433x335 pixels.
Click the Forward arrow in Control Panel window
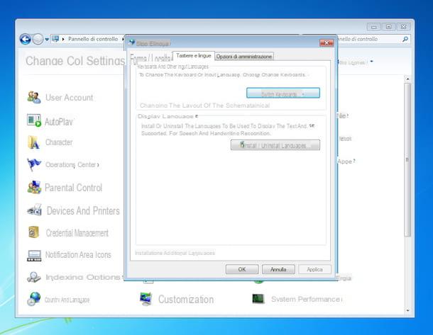(38, 39)
